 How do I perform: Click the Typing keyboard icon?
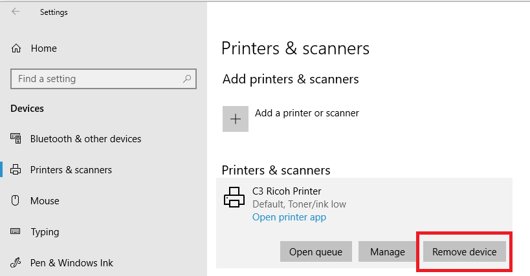pos(16,231)
